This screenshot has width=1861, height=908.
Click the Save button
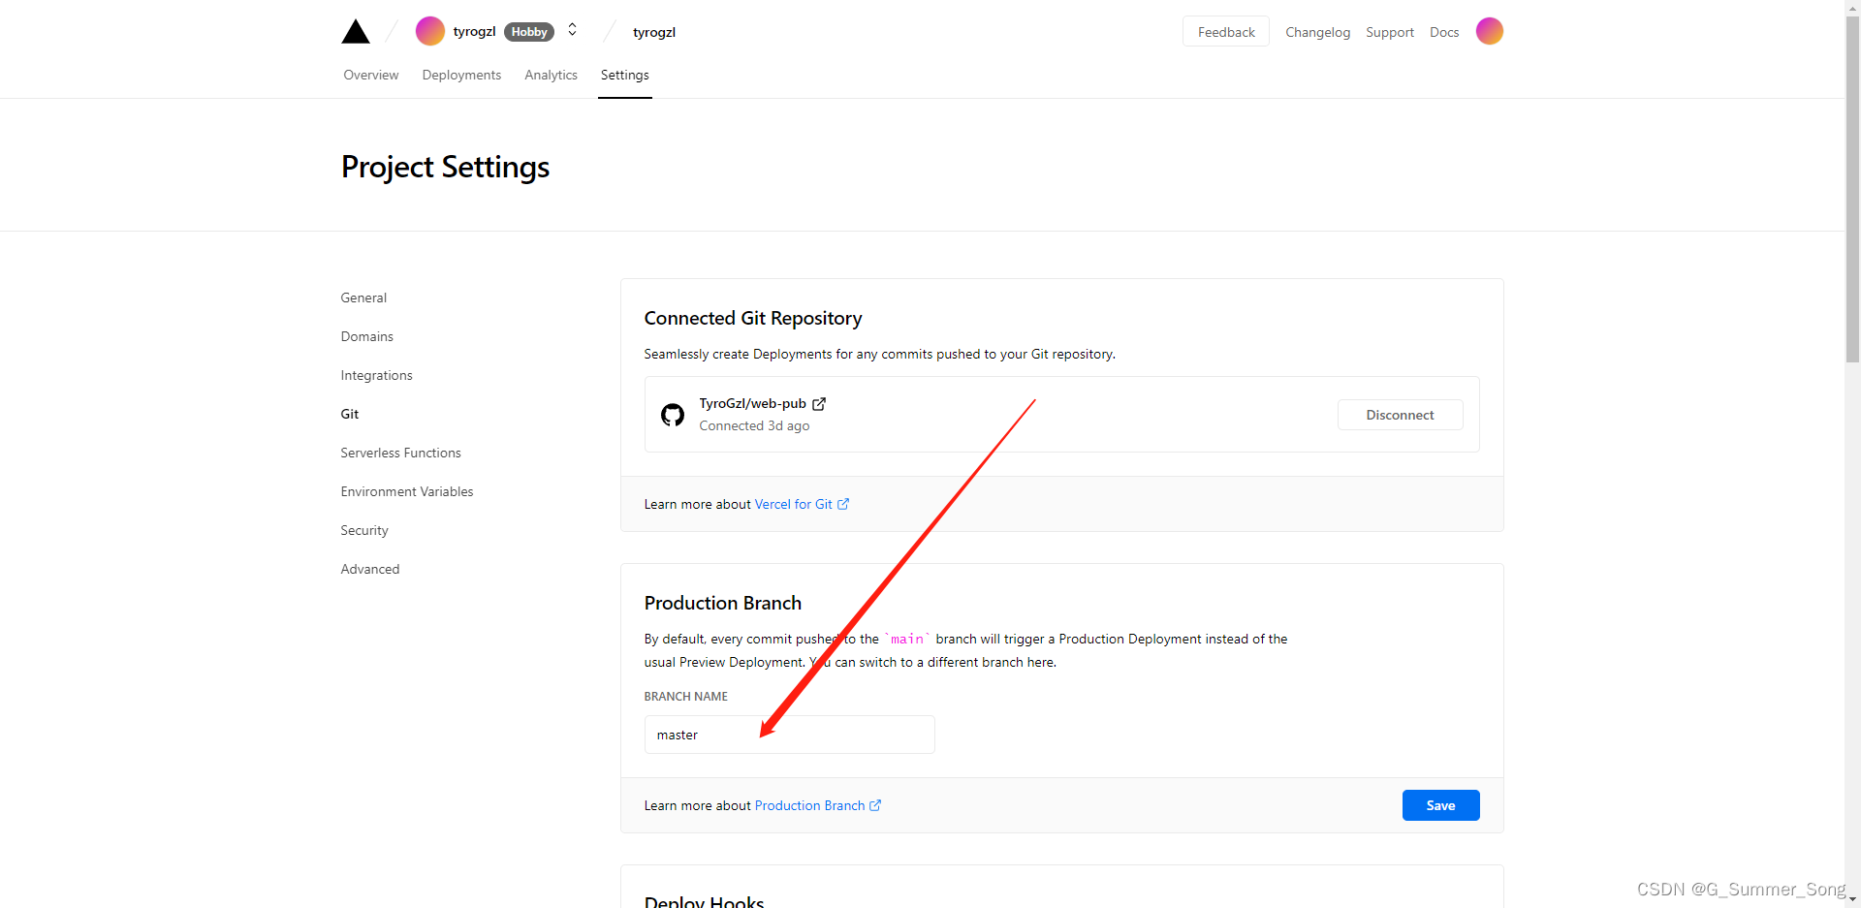pyautogui.click(x=1440, y=805)
